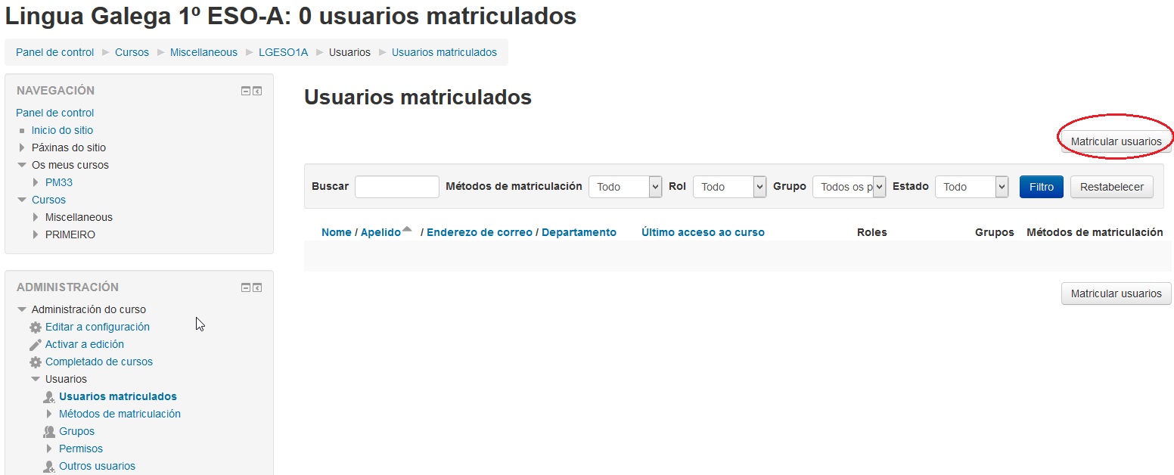Sort the table by Último acceso ao curso
The height and width of the screenshot is (475, 1174).
click(703, 232)
